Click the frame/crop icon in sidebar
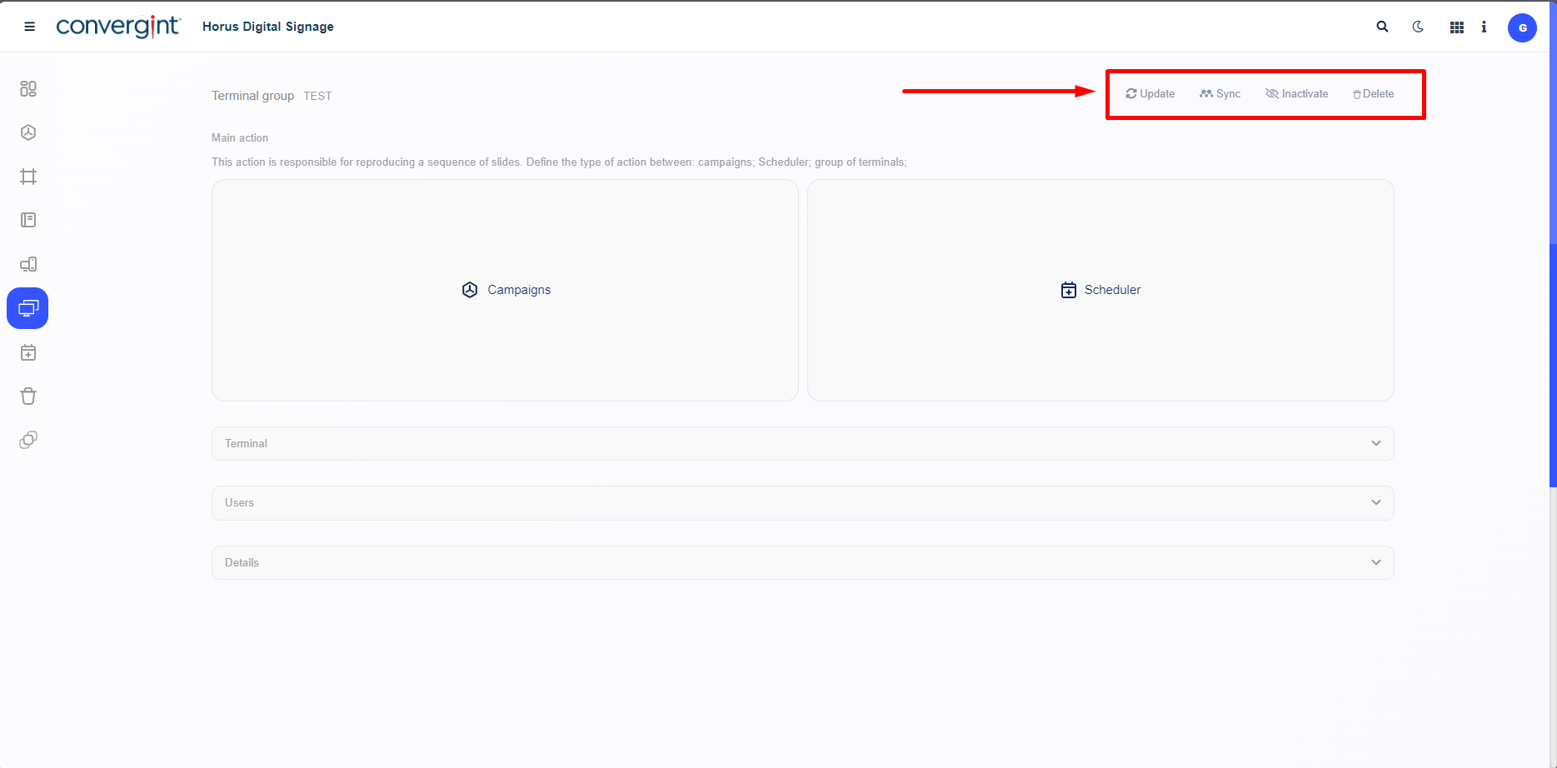 click(x=28, y=177)
